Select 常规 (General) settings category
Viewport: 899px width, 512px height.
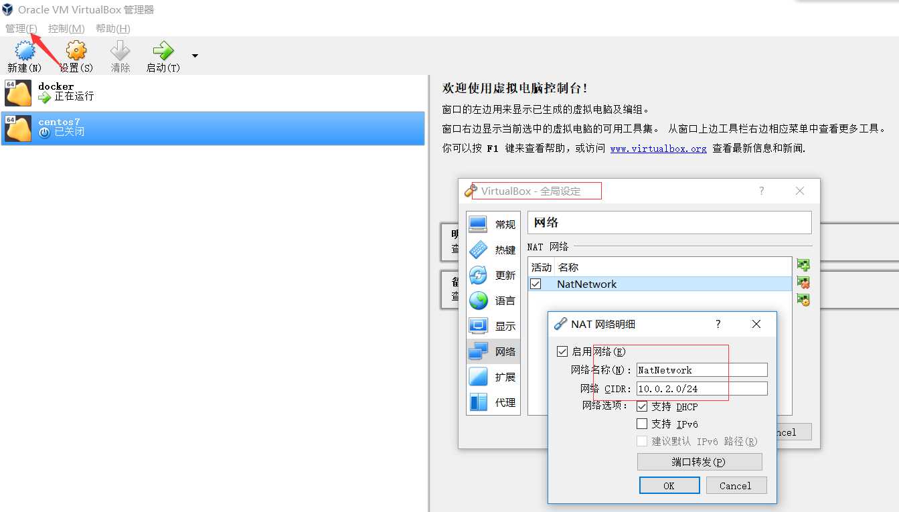493,225
